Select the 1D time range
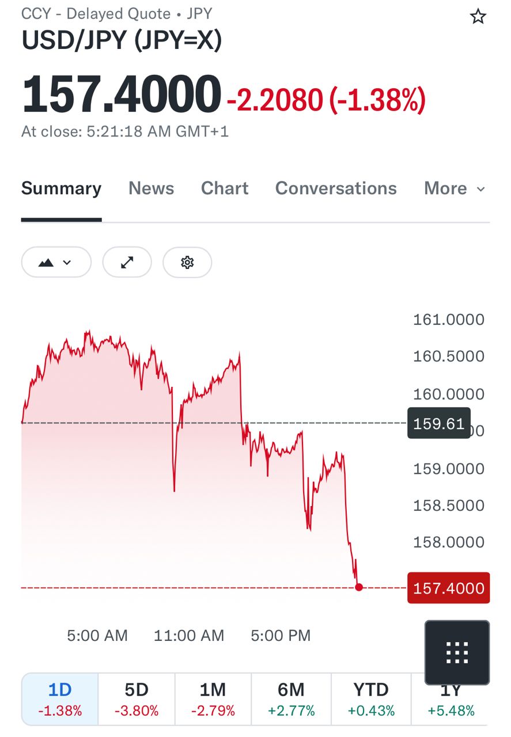This screenshot has width=511, height=737. 60,699
